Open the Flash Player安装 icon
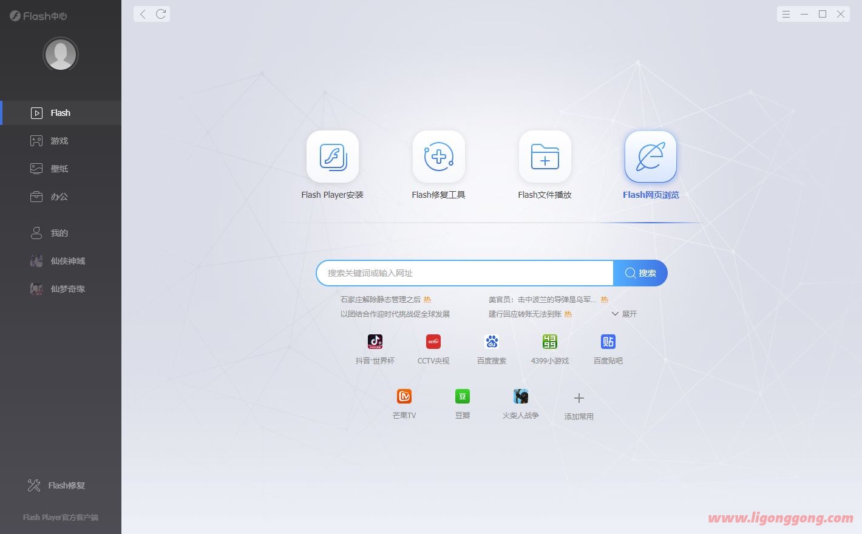 (333, 157)
